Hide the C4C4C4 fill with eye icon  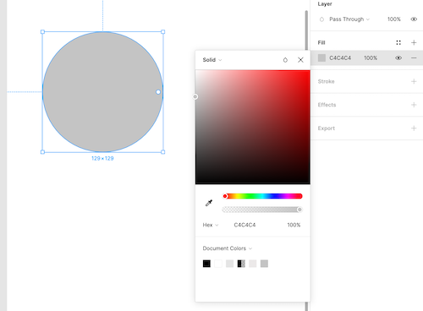click(x=398, y=57)
